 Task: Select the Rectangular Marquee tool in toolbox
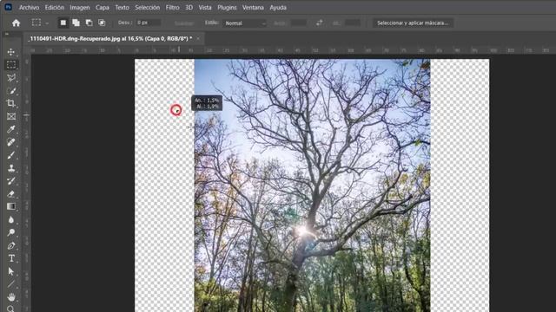11,65
